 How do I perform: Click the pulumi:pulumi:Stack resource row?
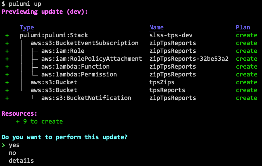click(x=54, y=35)
